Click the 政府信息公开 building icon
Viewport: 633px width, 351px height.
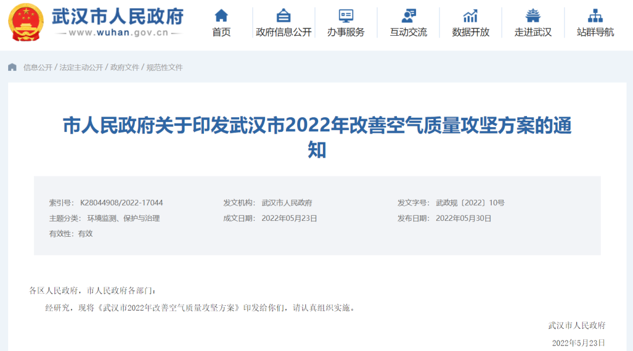click(284, 16)
